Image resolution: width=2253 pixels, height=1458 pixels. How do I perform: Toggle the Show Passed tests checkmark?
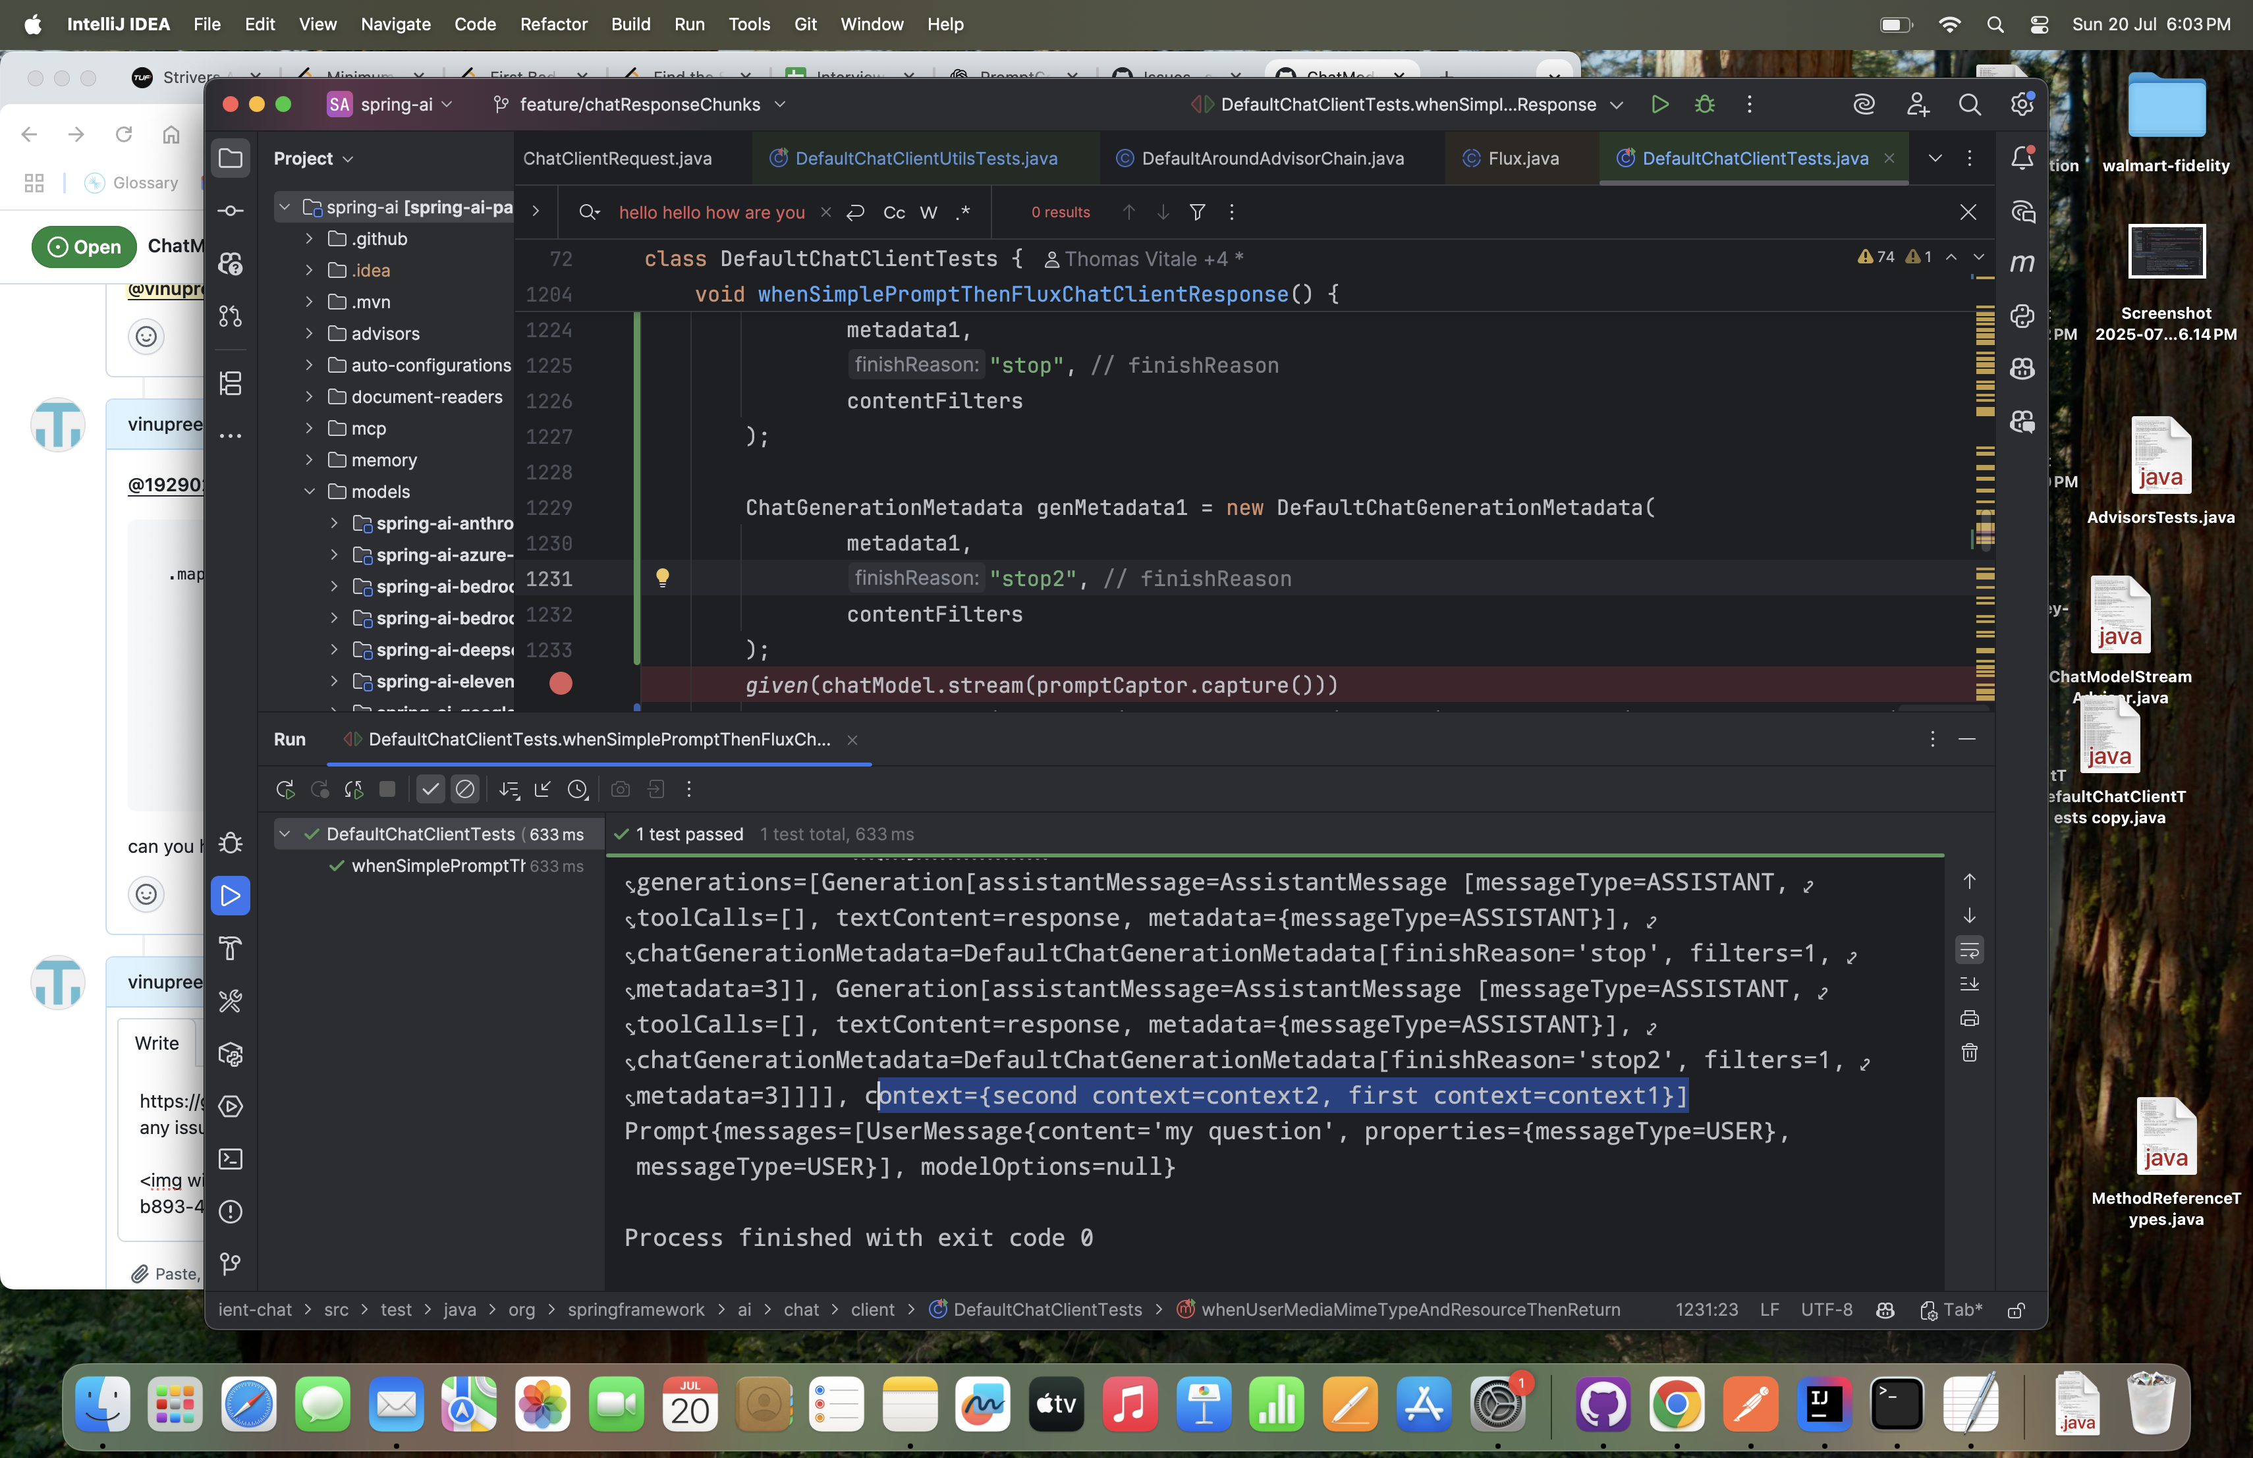[x=430, y=789]
